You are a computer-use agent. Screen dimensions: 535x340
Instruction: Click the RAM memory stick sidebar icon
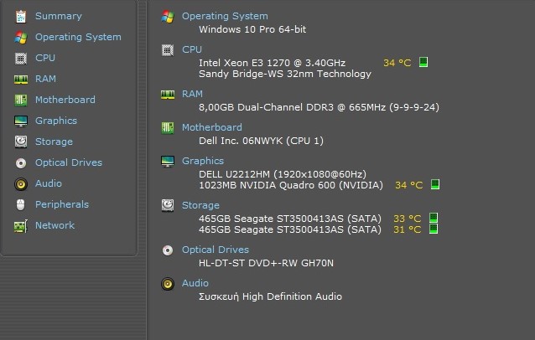click(x=21, y=80)
